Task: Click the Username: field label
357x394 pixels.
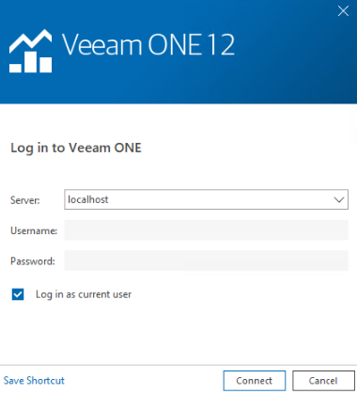Action: 34,230
